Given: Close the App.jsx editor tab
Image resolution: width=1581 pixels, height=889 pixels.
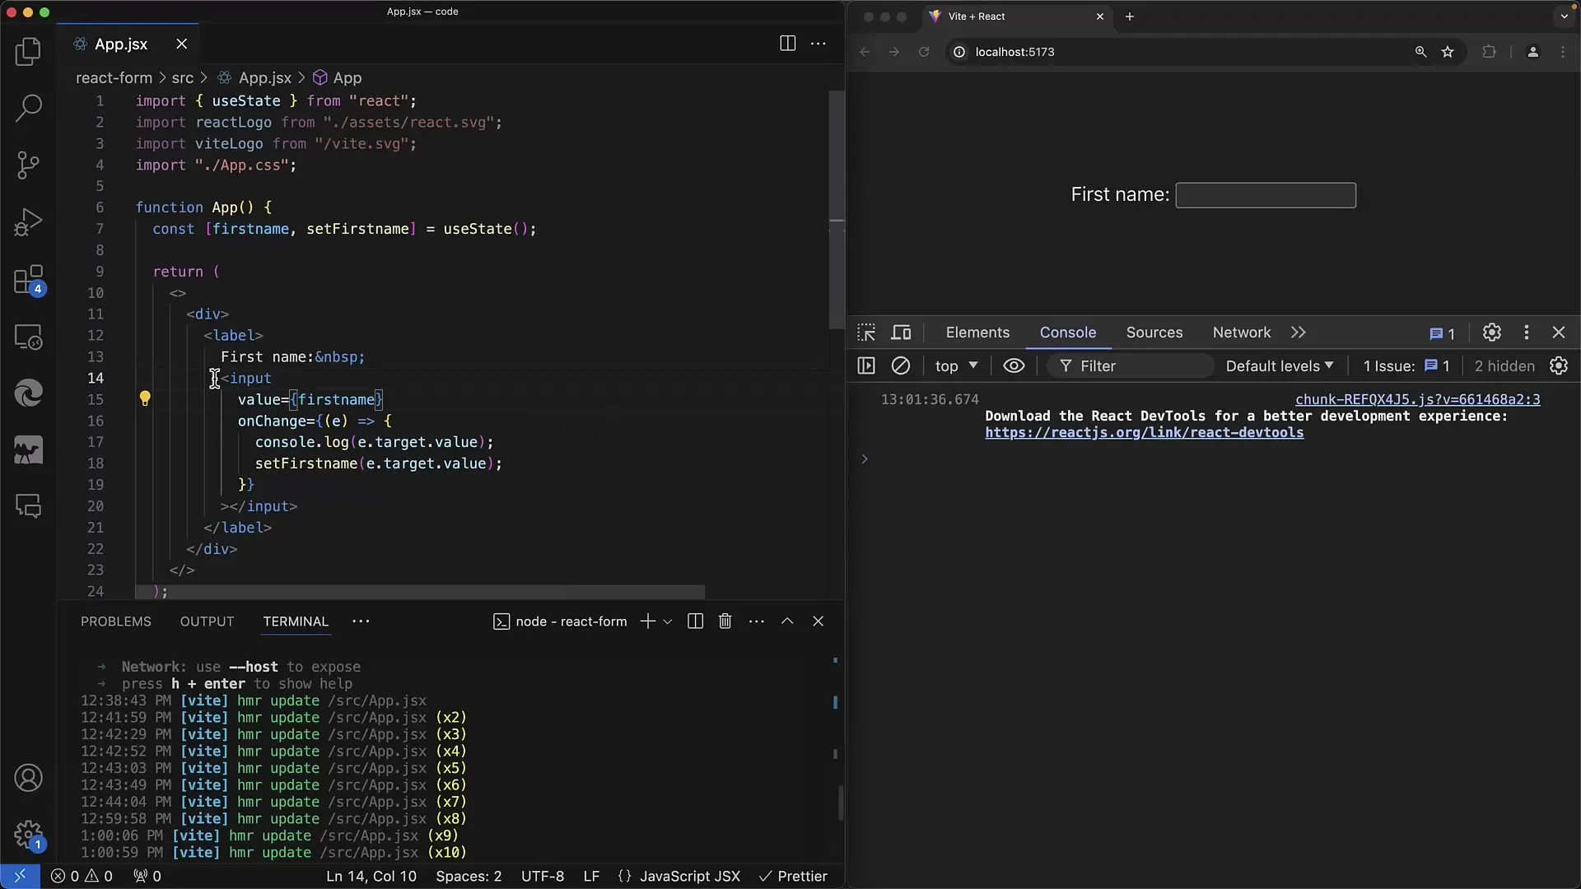Looking at the screenshot, I should 181,44.
